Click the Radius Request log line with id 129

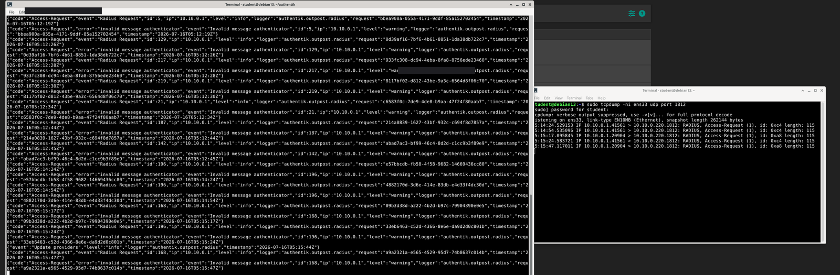pos(267,42)
